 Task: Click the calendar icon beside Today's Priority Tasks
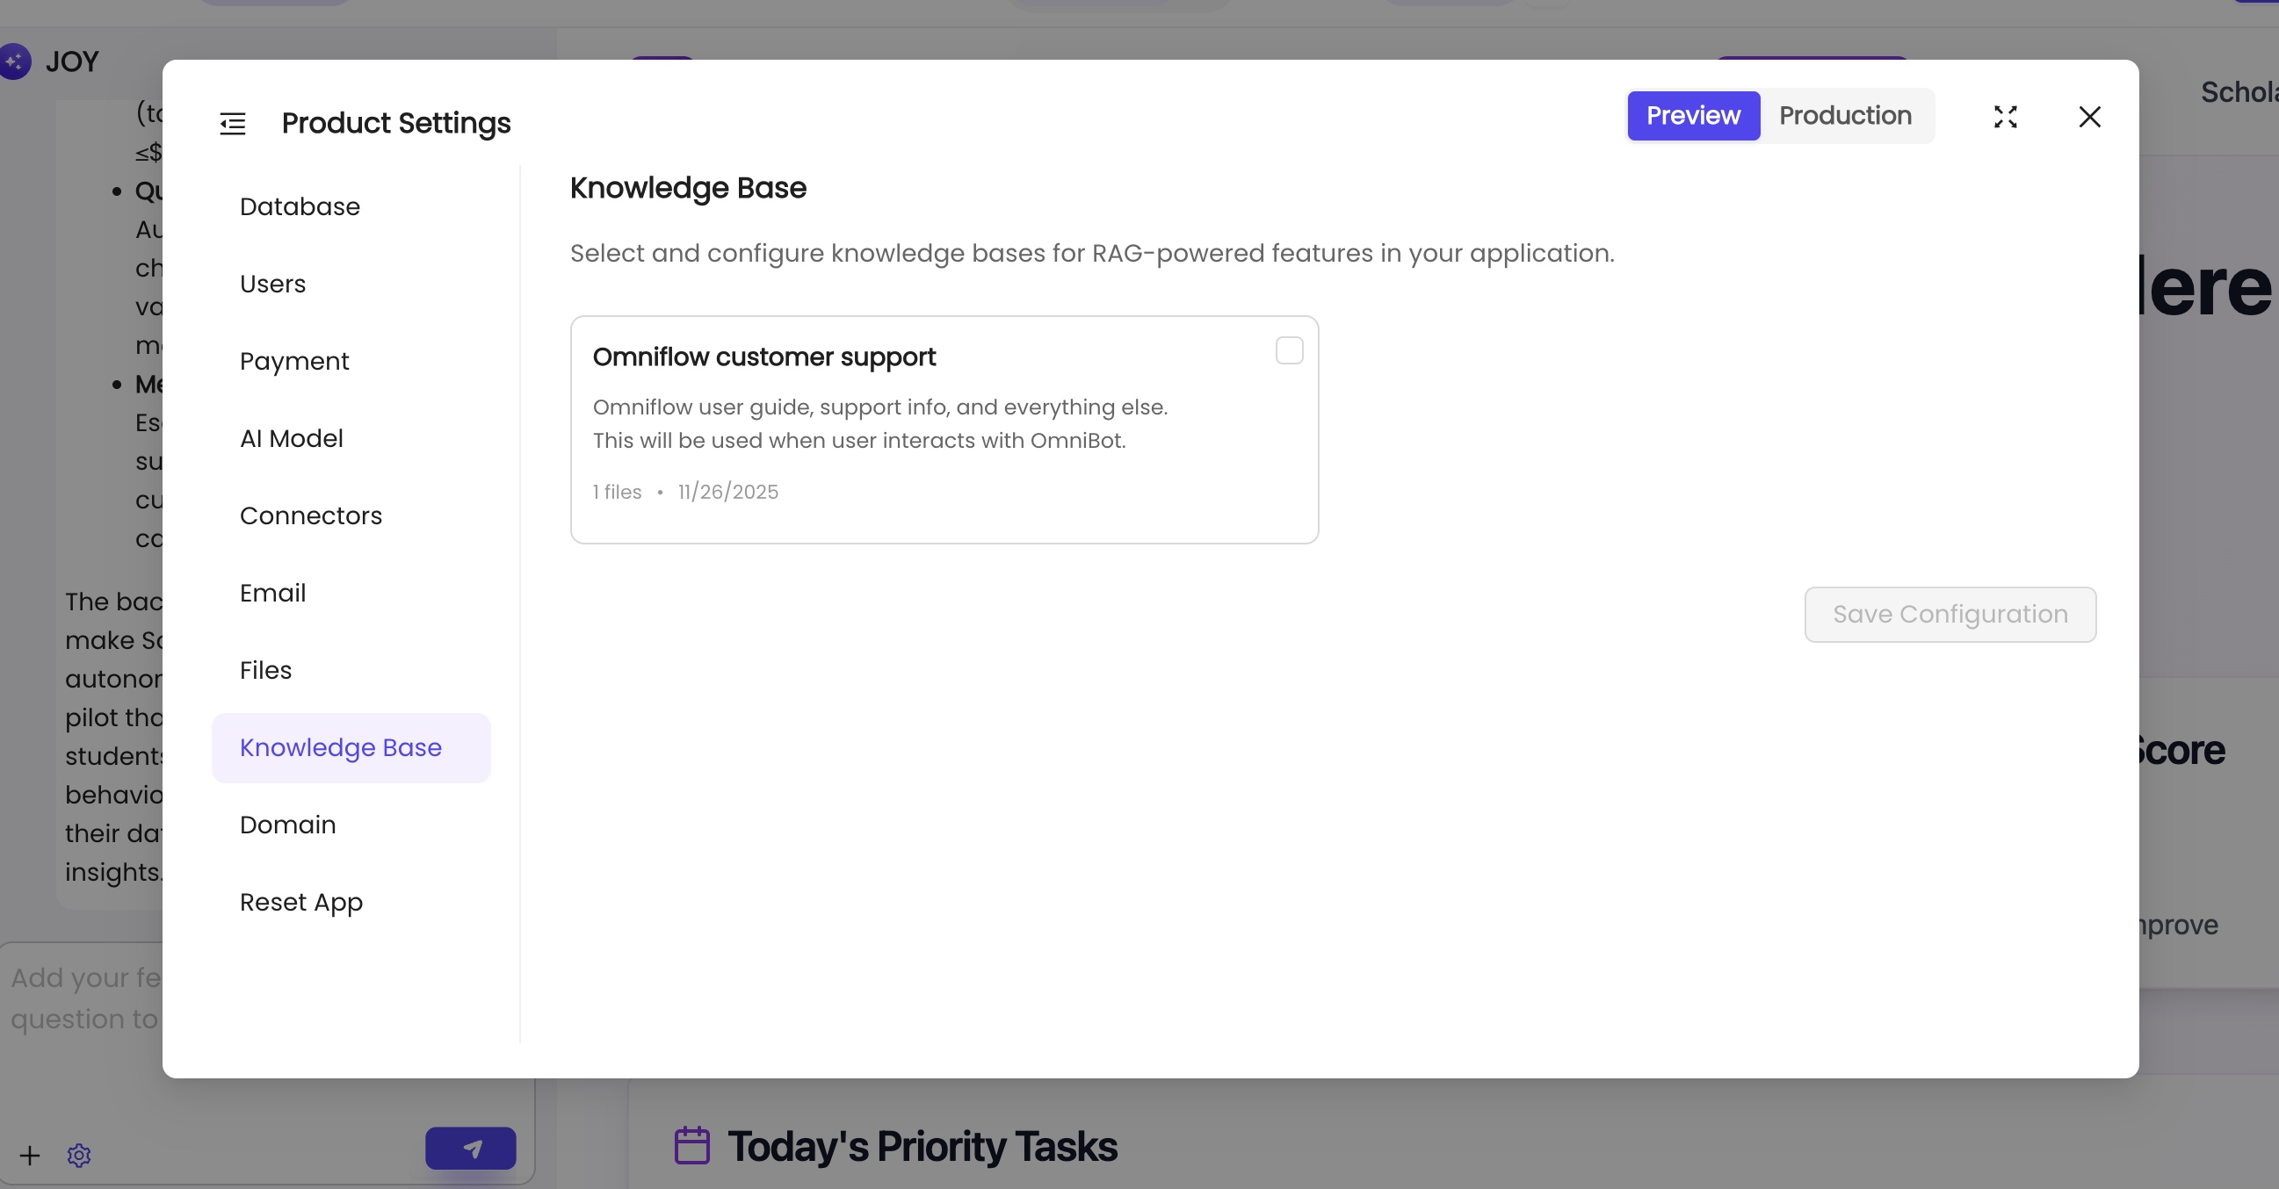pyautogui.click(x=691, y=1146)
